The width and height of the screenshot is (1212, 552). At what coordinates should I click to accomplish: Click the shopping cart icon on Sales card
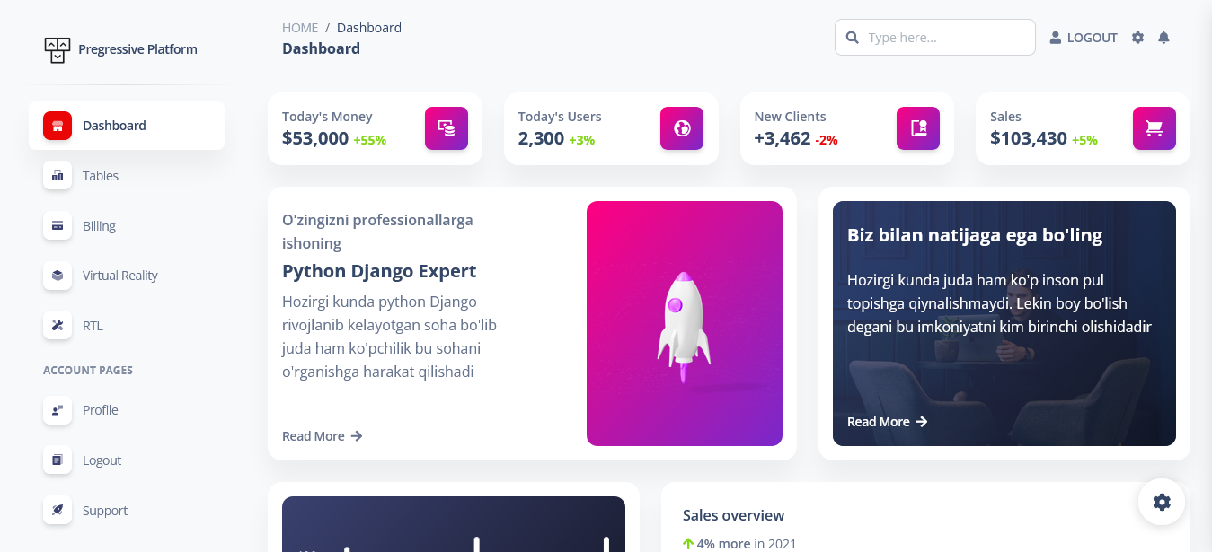[x=1154, y=128]
